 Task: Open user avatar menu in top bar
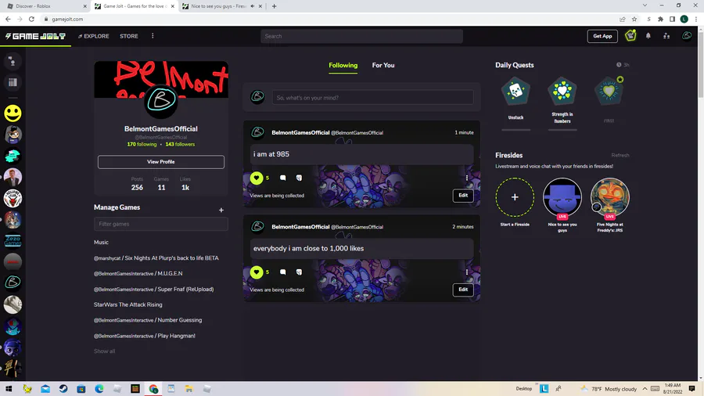pyautogui.click(x=687, y=35)
